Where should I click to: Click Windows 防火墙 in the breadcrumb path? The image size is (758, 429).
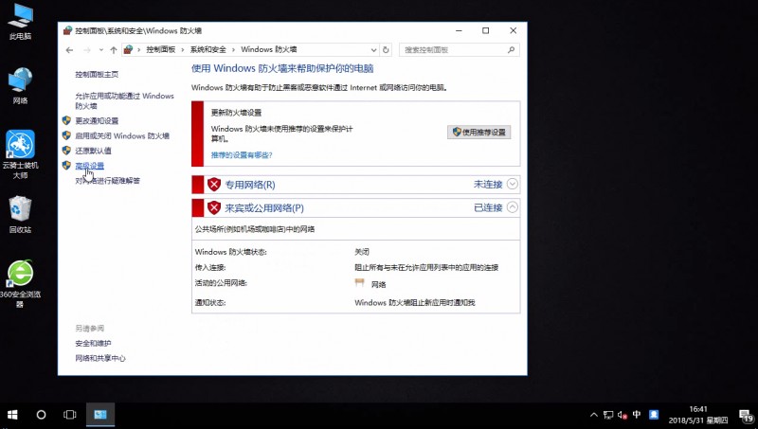269,50
